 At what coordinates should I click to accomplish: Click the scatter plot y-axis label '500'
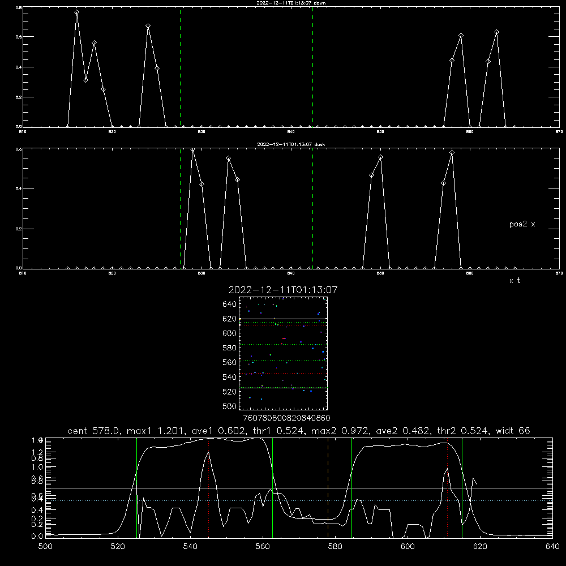tap(230, 406)
